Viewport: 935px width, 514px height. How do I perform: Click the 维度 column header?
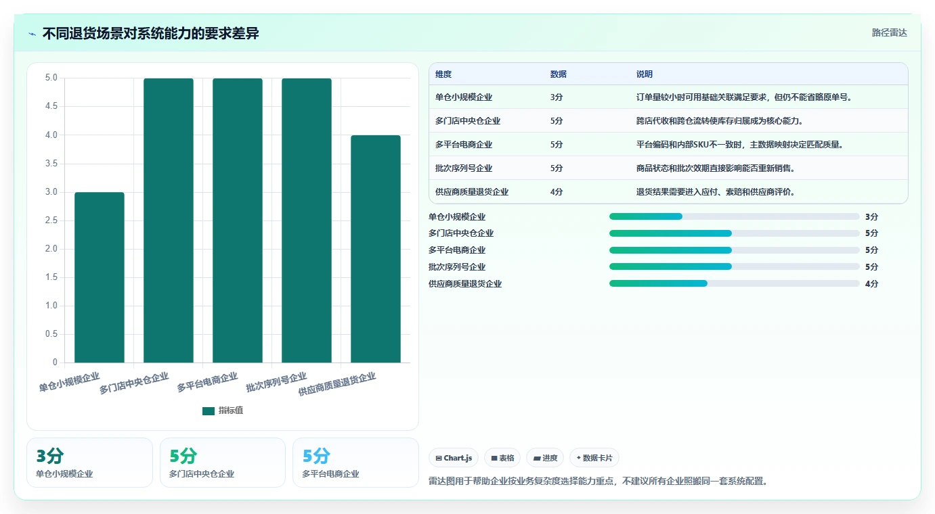pyautogui.click(x=443, y=74)
